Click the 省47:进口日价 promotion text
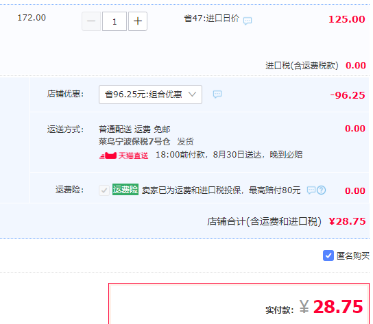The width and height of the screenshot is (373, 324). [211, 18]
